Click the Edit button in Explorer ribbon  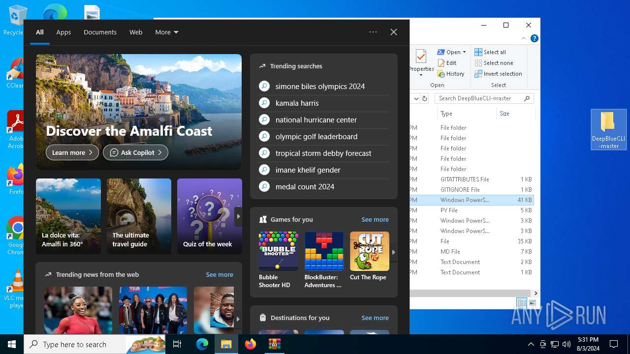[x=447, y=63]
